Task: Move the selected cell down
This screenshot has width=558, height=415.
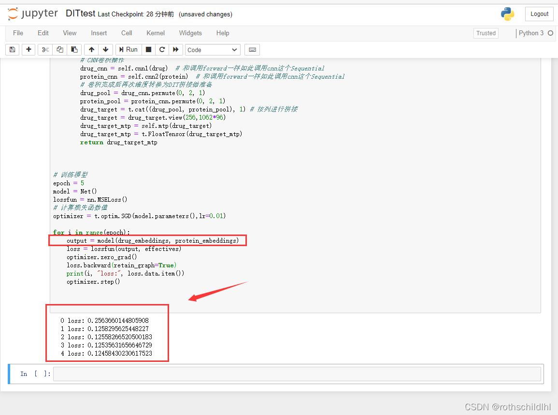Action: click(105, 49)
